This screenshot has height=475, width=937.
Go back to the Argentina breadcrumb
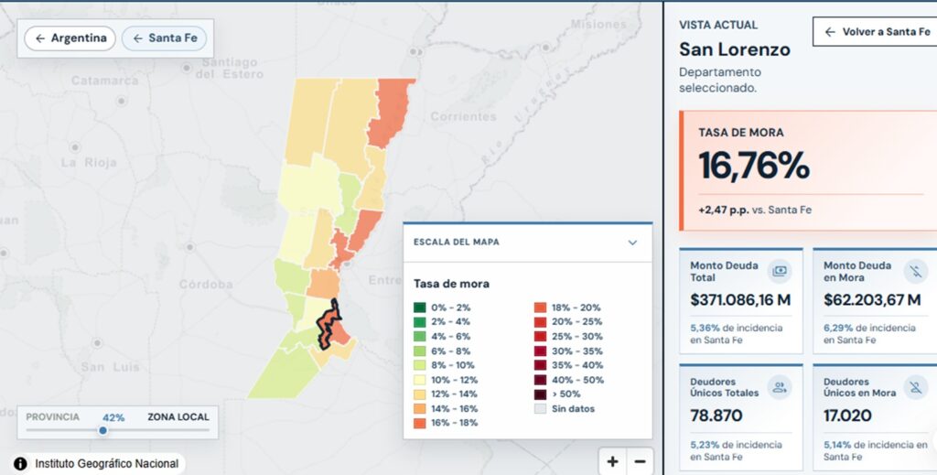[70, 38]
